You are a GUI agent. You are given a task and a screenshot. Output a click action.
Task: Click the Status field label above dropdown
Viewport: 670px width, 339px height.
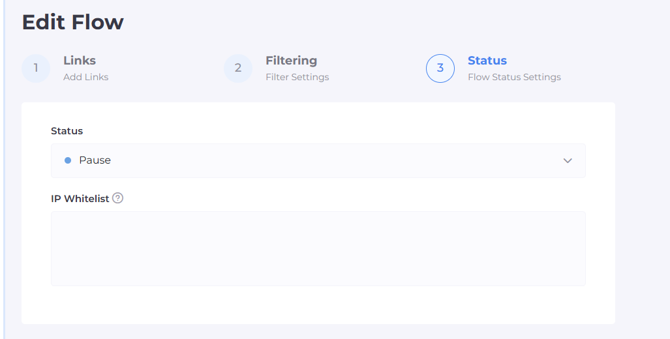coord(67,131)
